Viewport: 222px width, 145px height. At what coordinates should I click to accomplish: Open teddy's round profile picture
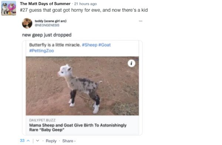click(27, 23)
